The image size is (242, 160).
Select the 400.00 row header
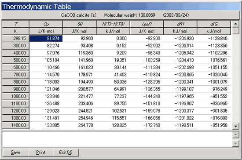coord(15,53)
